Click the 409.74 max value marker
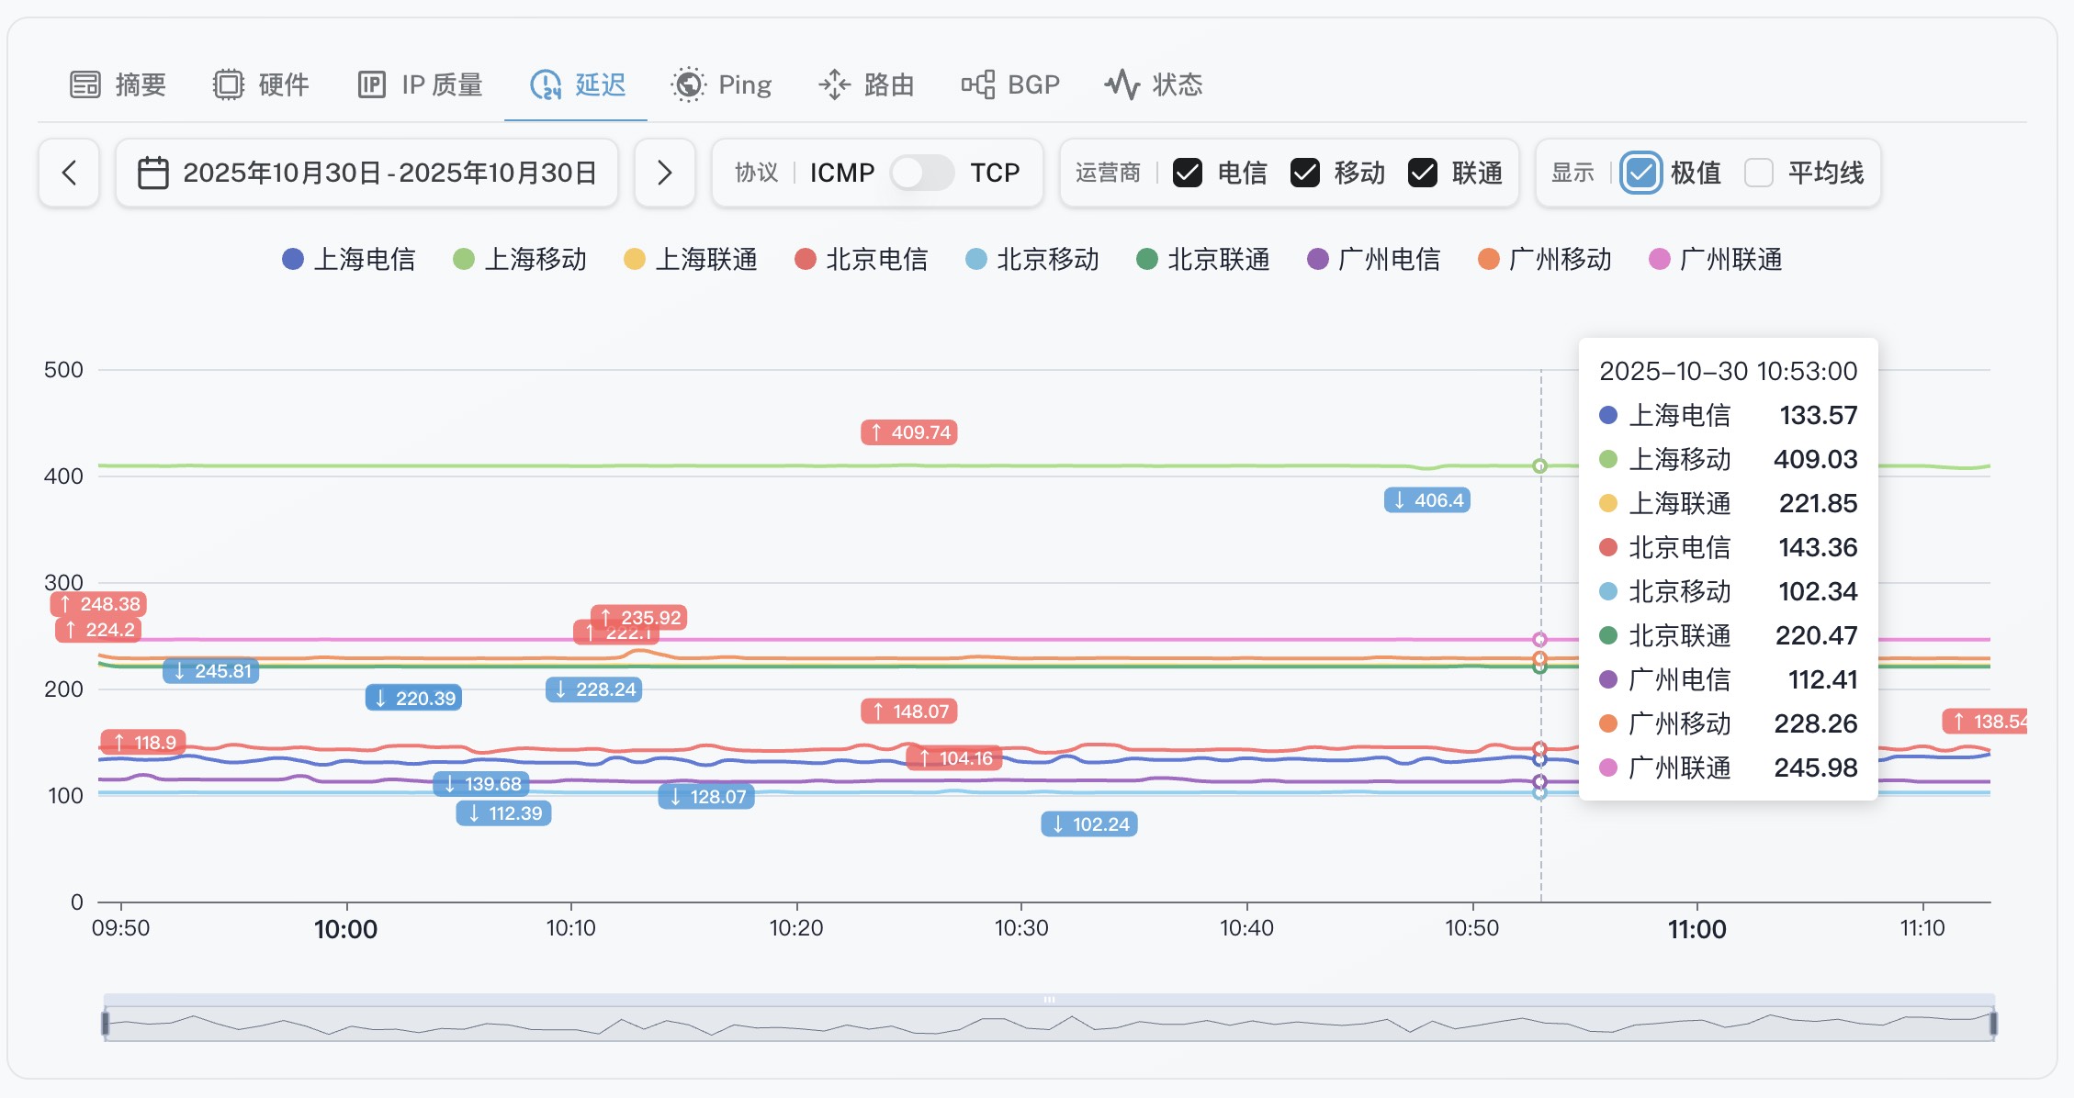Image resolution: width=2074 pixels, height=1098 pixels. pos(908,432)
